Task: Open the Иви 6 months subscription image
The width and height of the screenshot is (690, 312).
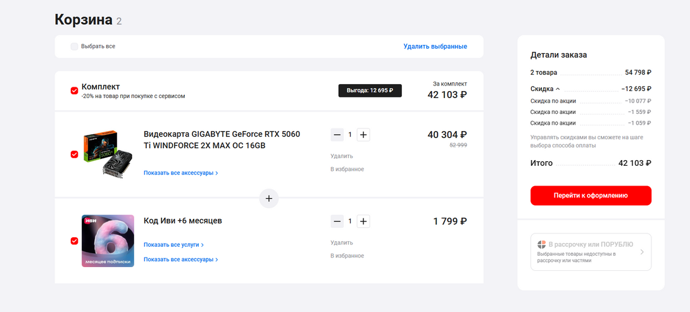Action: pos(108,240)
